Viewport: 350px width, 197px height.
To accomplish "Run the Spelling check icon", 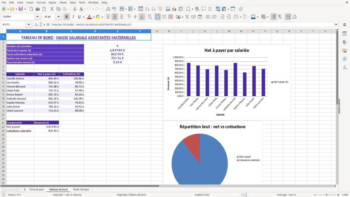I will pos(114,9).
